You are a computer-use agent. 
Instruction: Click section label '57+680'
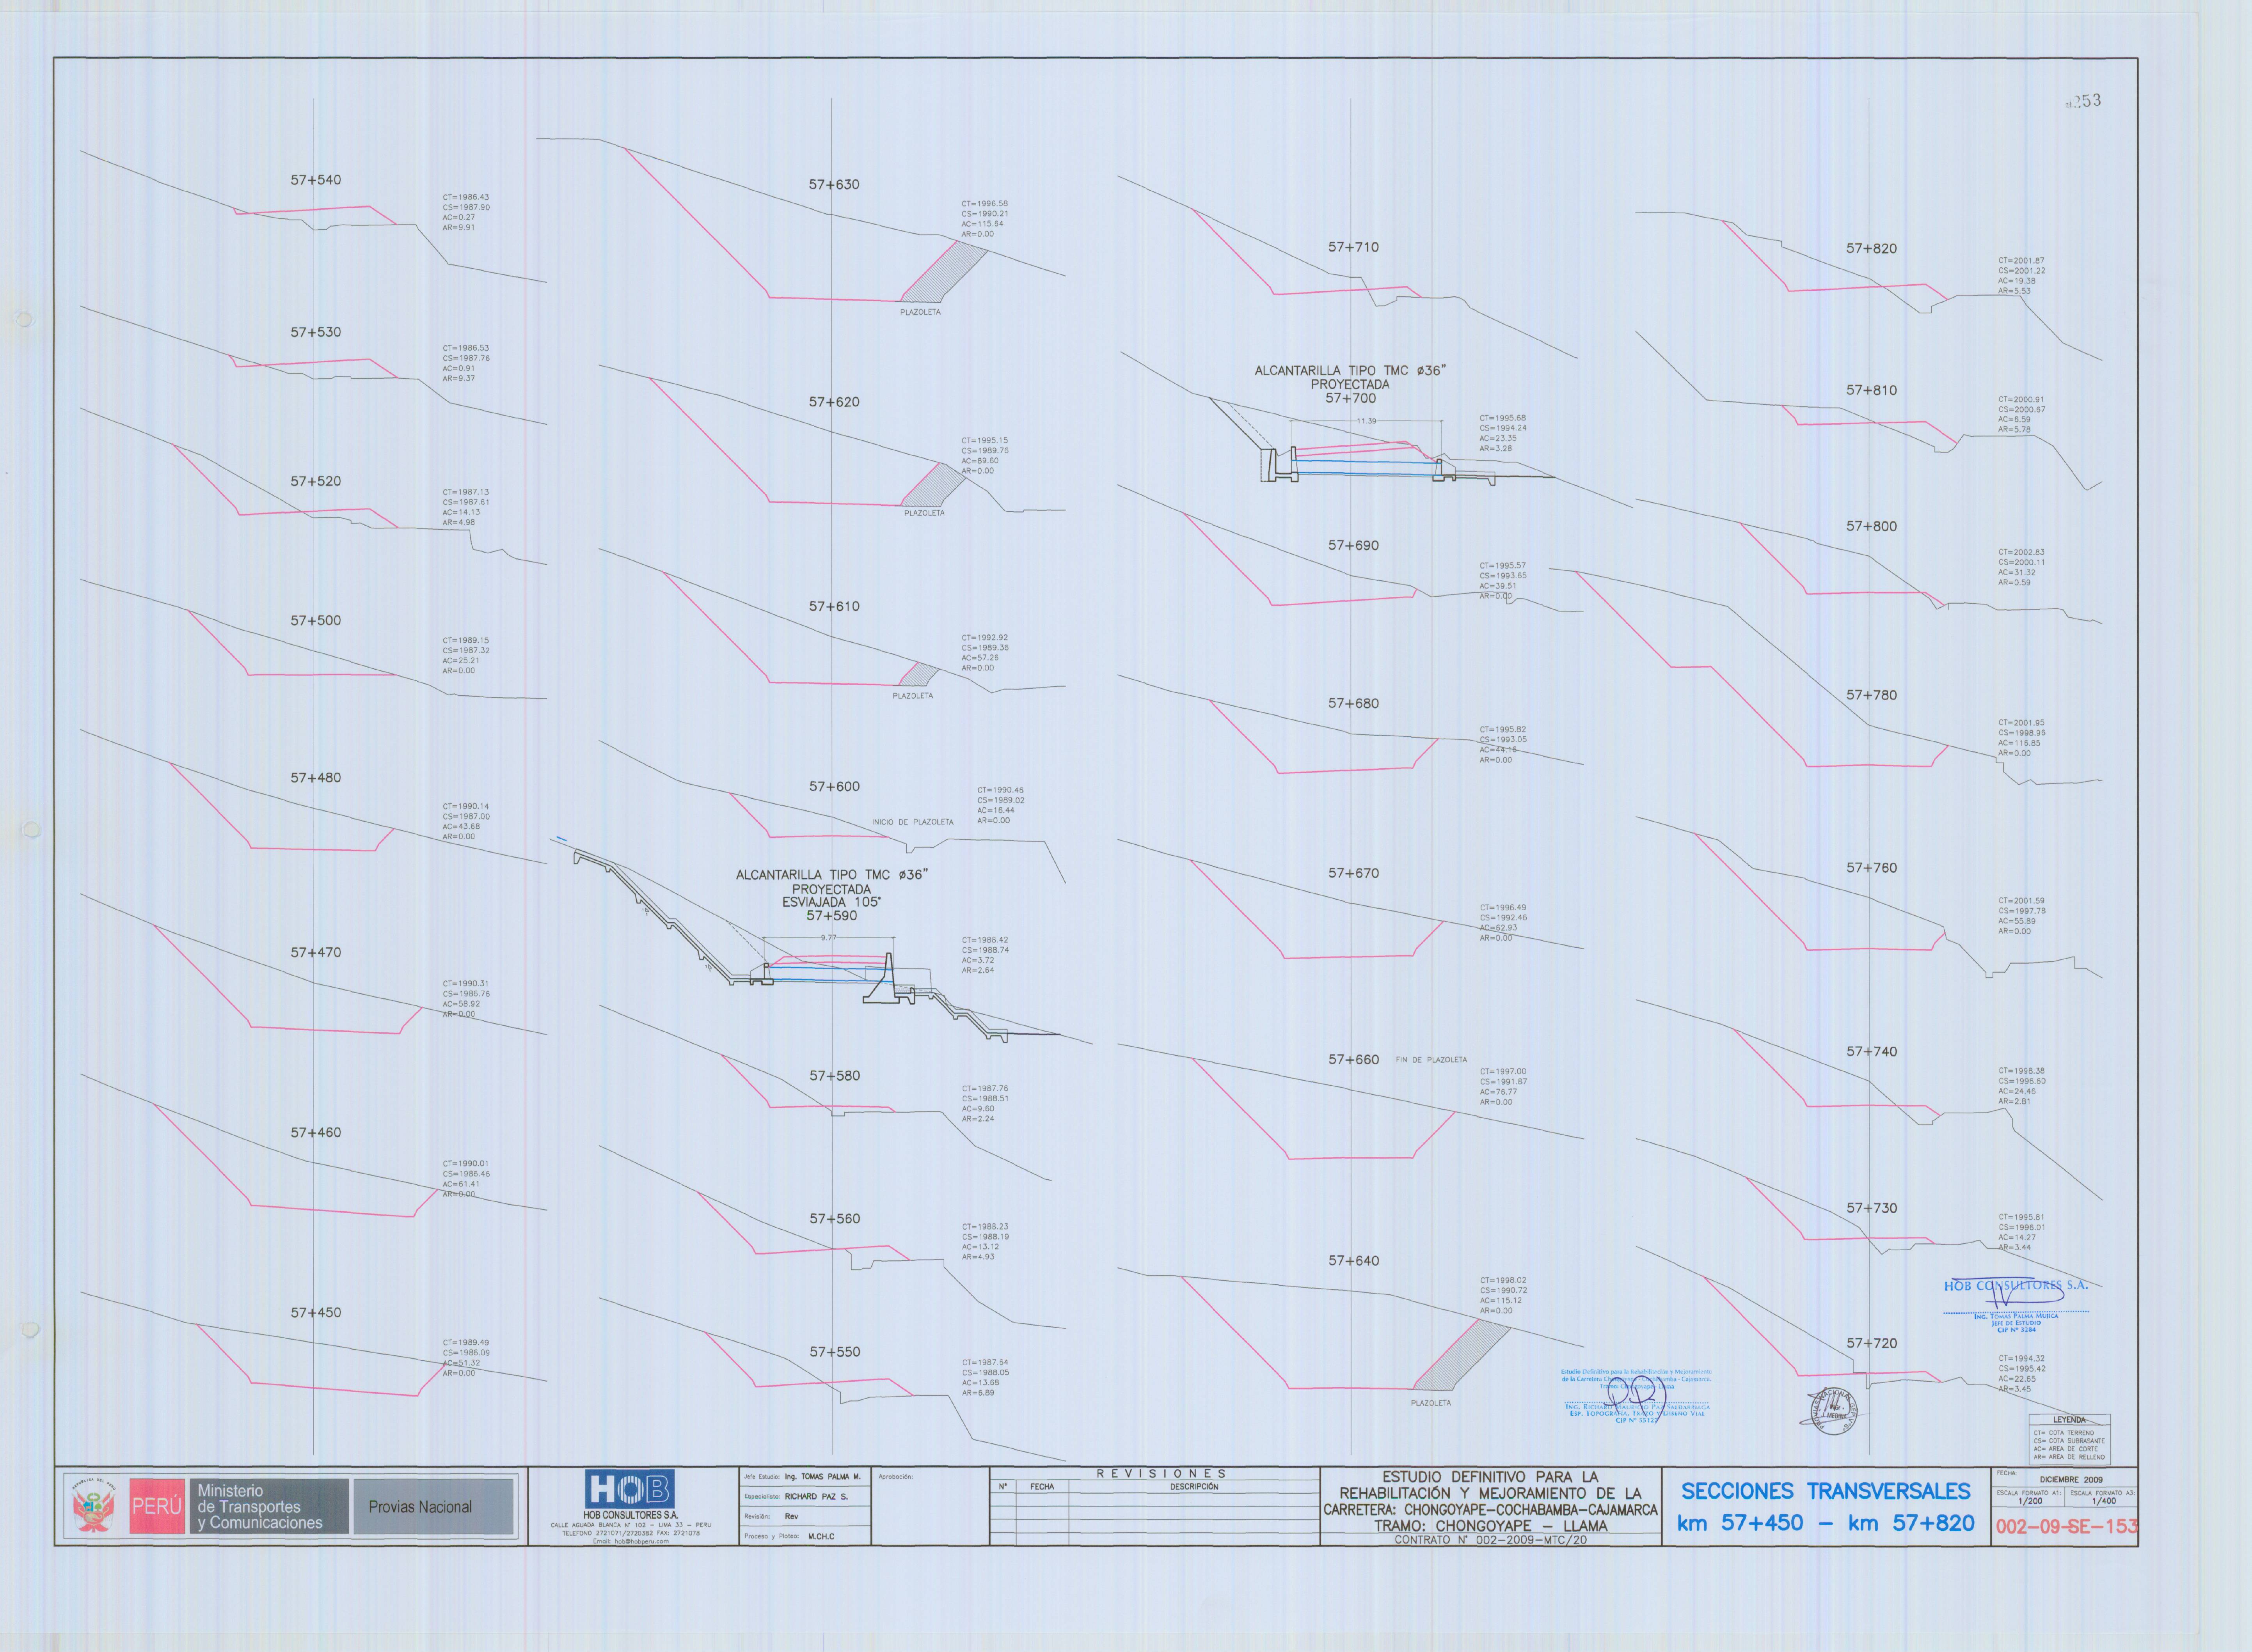click(x=1353, y=703)
